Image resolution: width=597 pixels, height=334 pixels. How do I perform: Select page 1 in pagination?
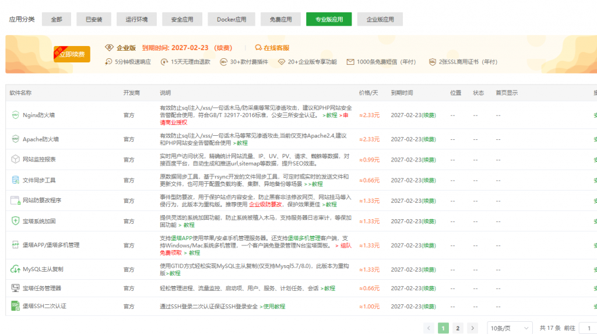[443, 328]
